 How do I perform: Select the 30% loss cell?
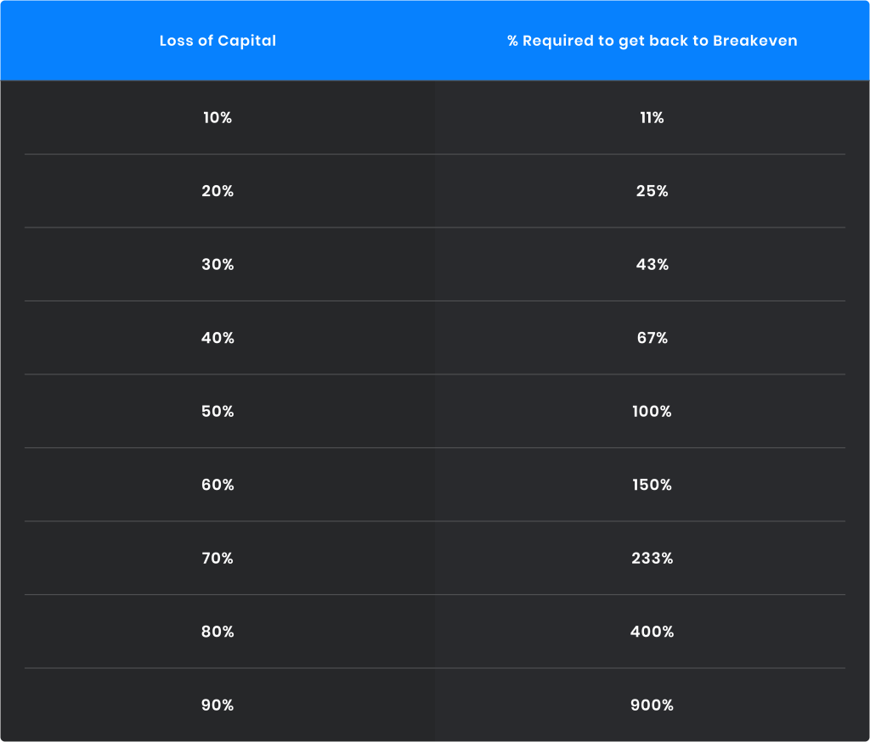(217, 265)
